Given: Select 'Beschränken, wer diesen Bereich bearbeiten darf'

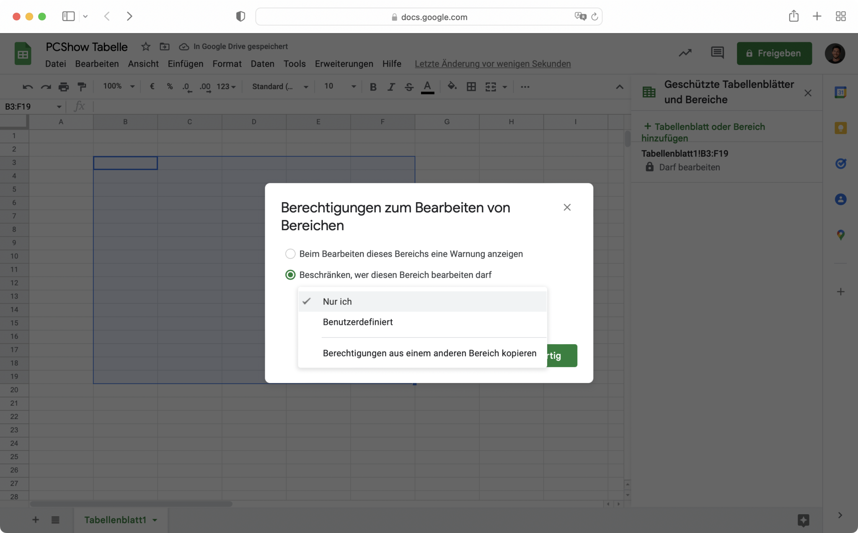Looking at the screenshot, I should tap(290, 274).
